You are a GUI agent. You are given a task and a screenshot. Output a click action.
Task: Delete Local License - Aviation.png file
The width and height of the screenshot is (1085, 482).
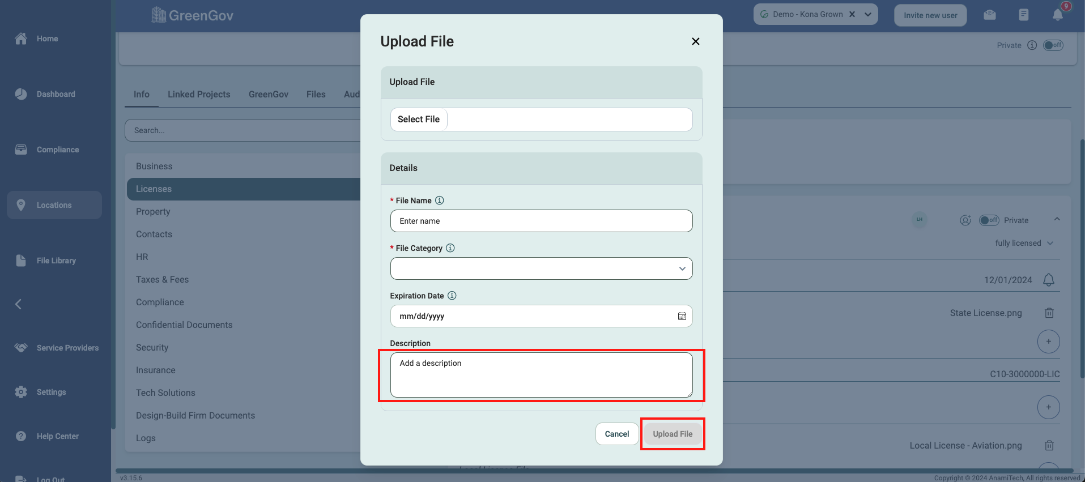pos(1049,445)
